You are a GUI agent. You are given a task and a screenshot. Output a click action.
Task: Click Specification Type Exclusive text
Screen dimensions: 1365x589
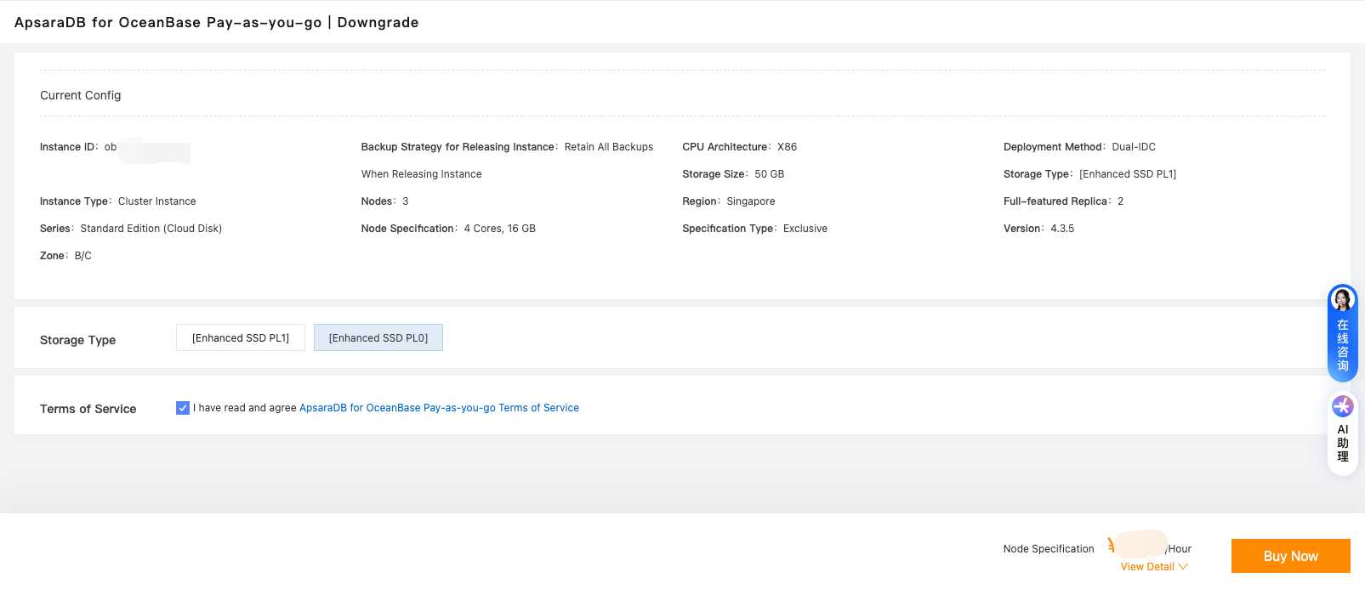[x=754, y=229]
